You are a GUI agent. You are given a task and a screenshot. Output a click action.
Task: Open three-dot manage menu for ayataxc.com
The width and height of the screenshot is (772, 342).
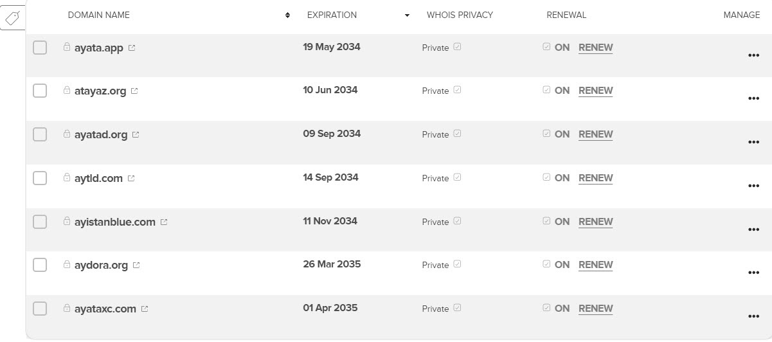pyautogui.click(x=754, y=316)
